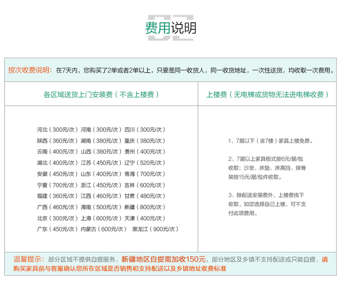The height and width of the screenshot is (286, 341).
Task: Select the 重庆（380元/次）fee entry
Action: point(145,141)
